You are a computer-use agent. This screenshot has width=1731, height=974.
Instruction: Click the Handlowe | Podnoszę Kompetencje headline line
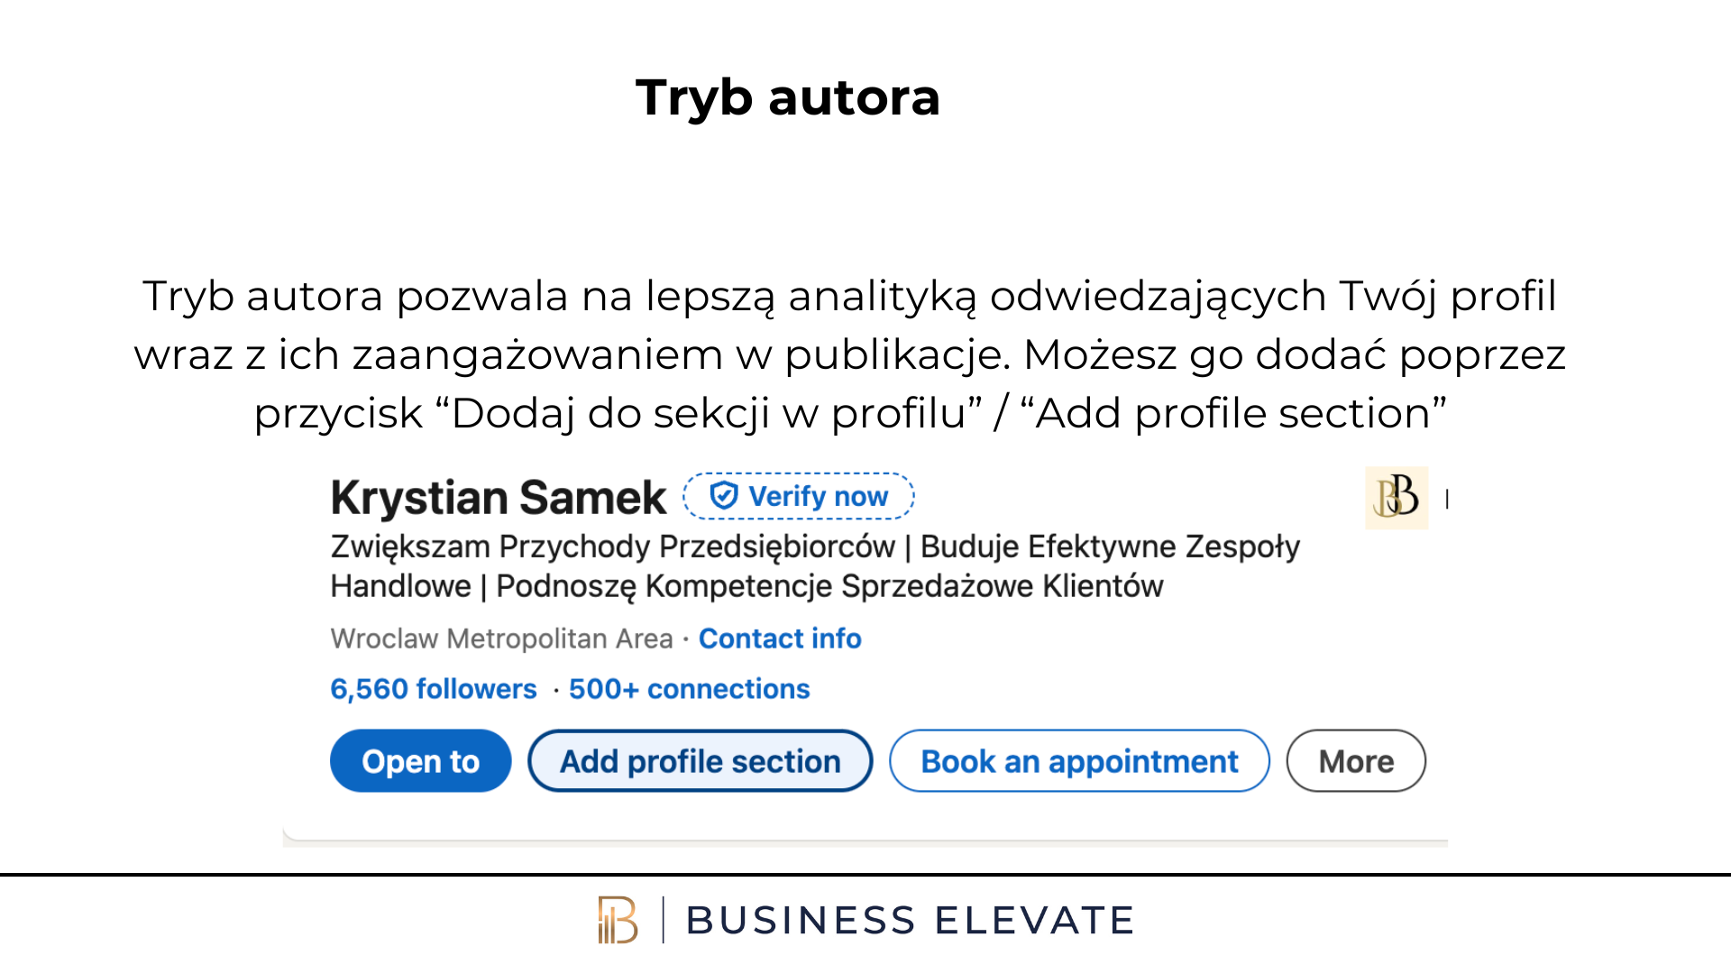click(746, 586)
